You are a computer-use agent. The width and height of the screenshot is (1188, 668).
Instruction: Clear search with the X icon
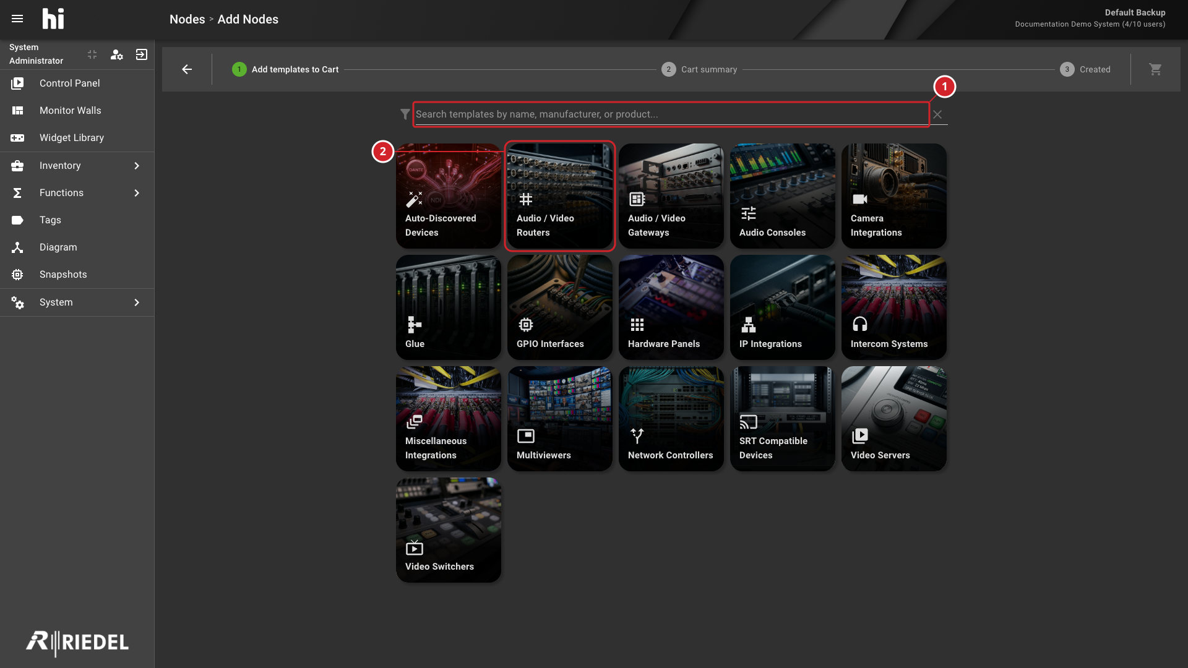click(x=937, y=114)
